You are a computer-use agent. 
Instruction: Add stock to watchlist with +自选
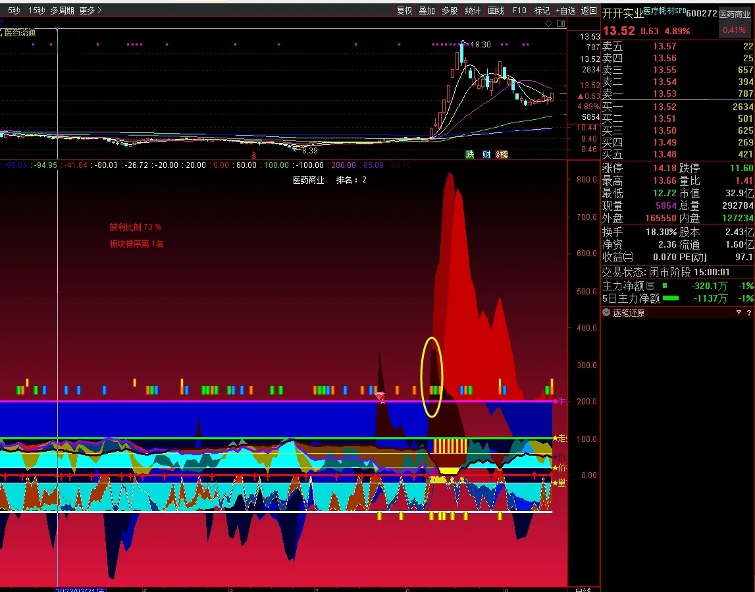565,11
